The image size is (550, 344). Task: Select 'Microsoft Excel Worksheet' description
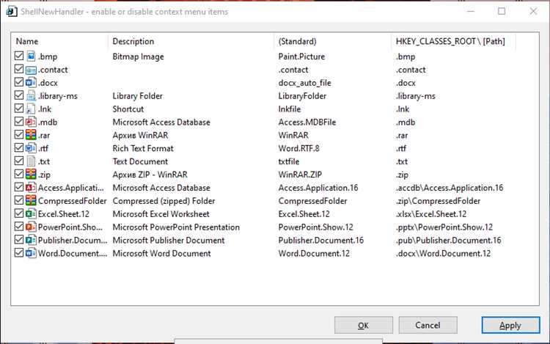pyautogui.click(x=161, y=214)
